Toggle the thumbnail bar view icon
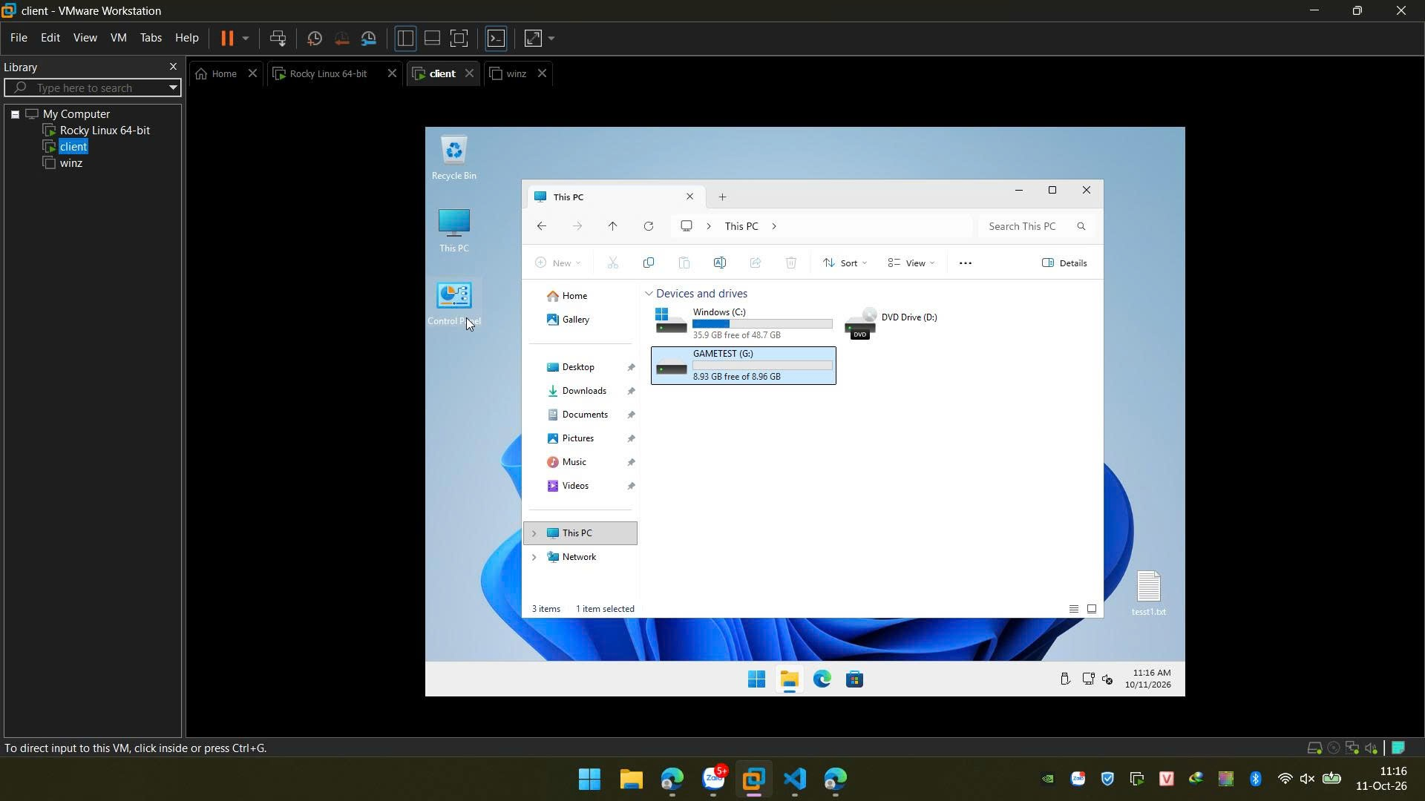The width and height of the screenshot is (1425, 801). click(x=432, y=38)
